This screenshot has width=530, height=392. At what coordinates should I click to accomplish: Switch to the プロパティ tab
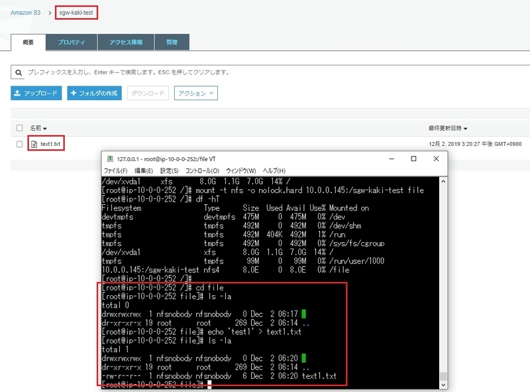coord(72,42)
